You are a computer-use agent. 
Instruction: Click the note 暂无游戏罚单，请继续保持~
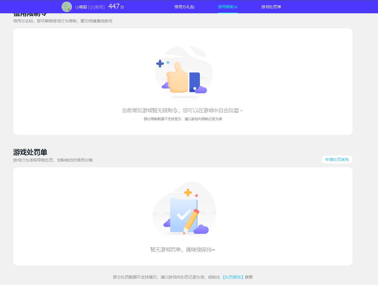pyautogui.click(x=182, y=250)
